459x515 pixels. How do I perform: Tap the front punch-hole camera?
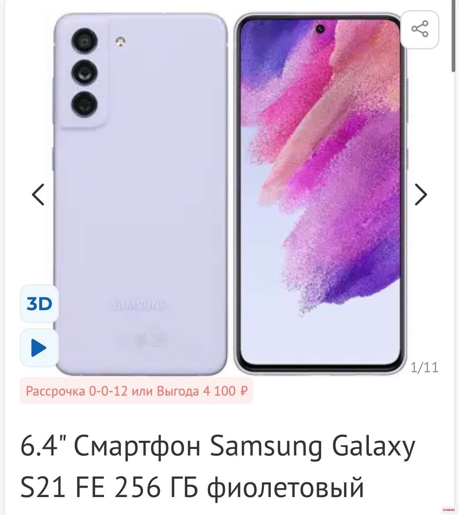320,29
